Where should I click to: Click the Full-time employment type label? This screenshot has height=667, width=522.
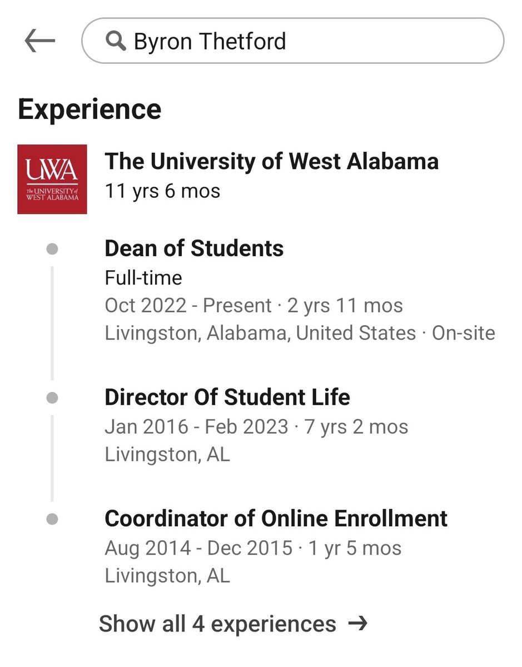[143, 278]
